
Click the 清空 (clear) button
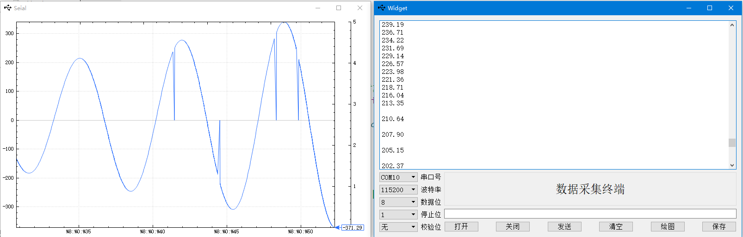(616, 226)
